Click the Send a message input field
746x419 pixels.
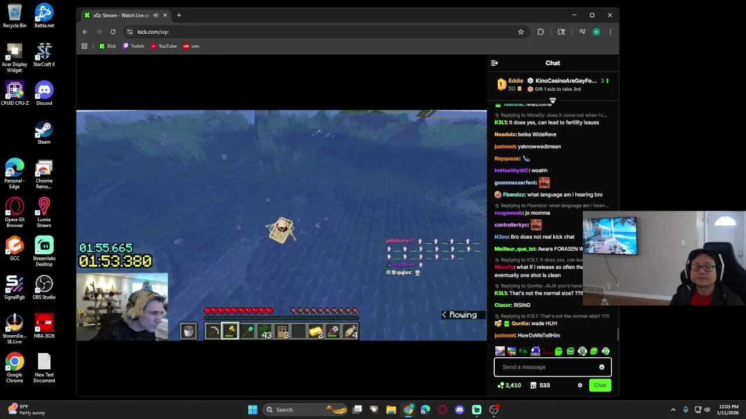553,367
